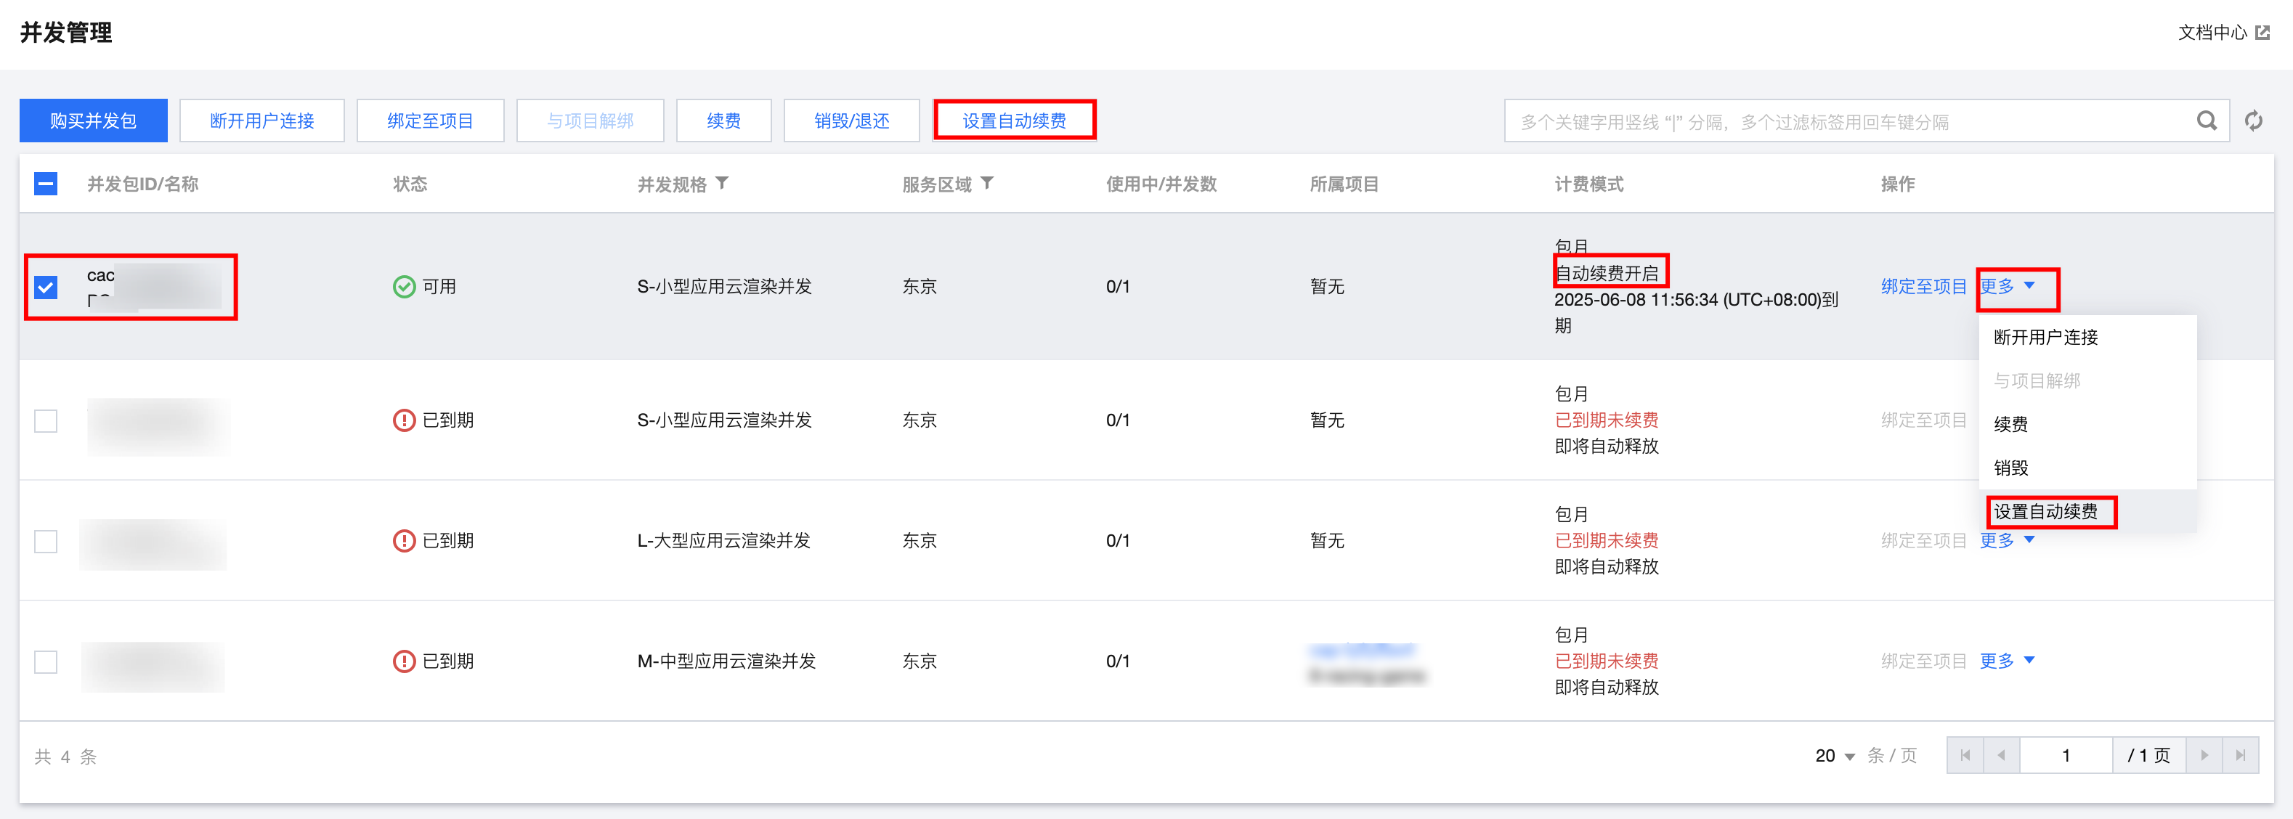Open the 并发规格 column filter icon

click(x=722, y=184)
